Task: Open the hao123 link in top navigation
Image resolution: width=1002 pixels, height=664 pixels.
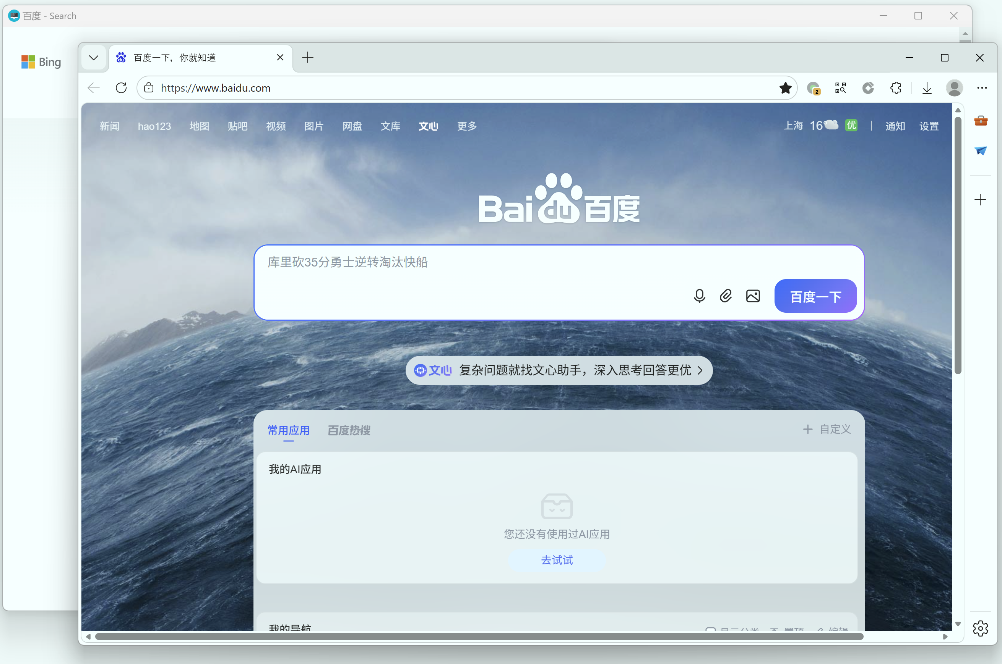Action: [154, 126]
